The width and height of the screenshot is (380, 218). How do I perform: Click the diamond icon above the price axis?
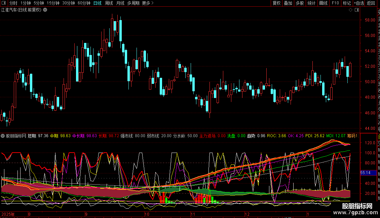pos(351,10)
